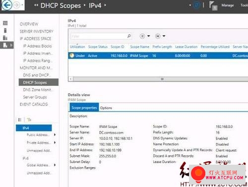Sort by Scope ID column
This screenshot has height=187, width=248.
[118, 47]
